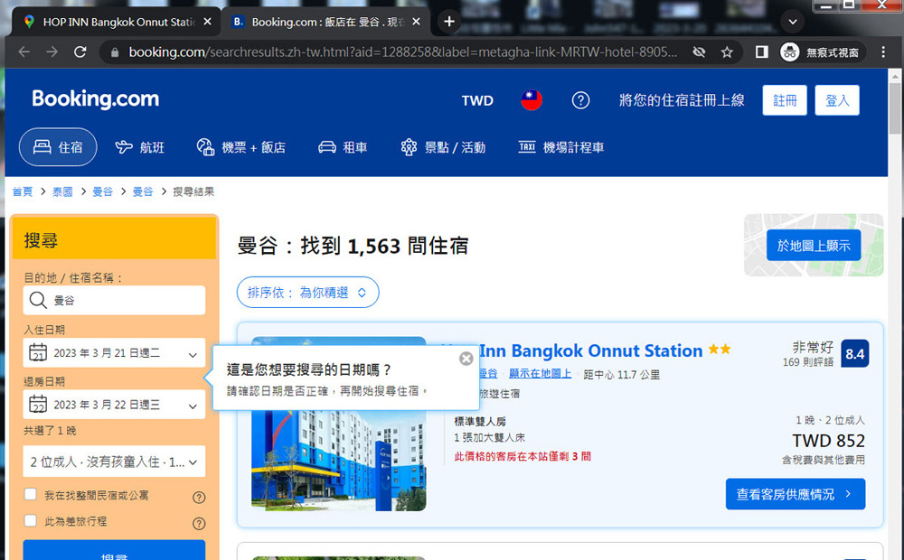Open the 機場計程車 airport taxi tab

tap(561, 147)
